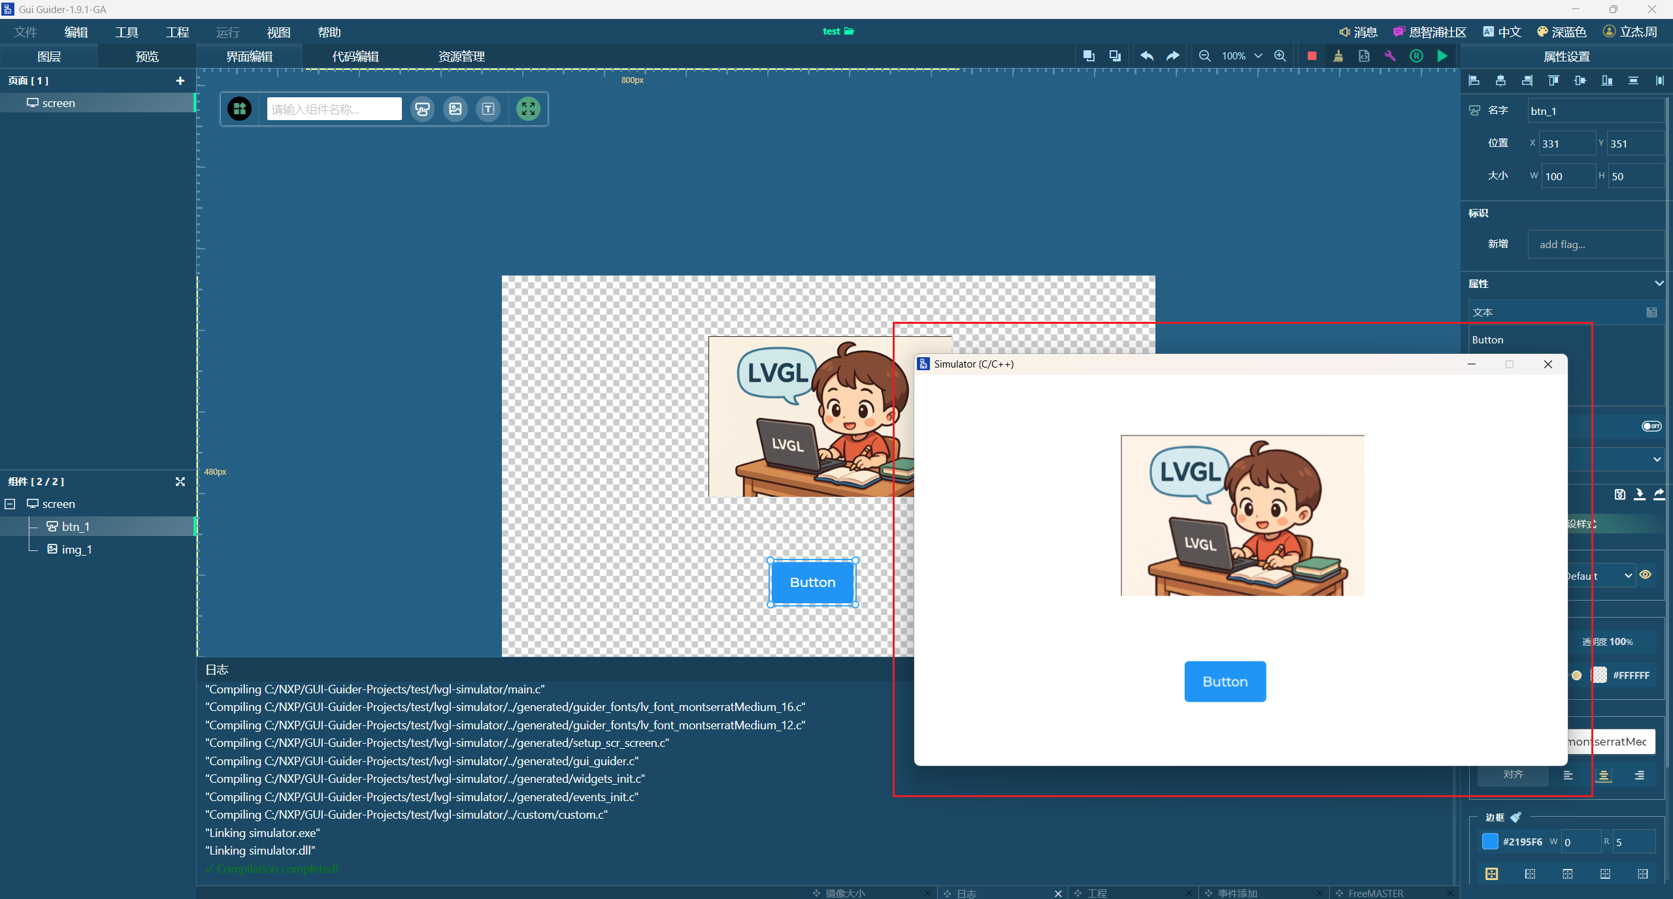
Task: Click the Button in Simulator window
Action: click(x=1225, y=682)
